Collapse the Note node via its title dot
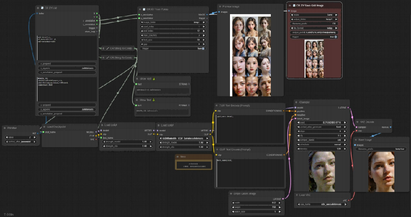 (178, 157)
